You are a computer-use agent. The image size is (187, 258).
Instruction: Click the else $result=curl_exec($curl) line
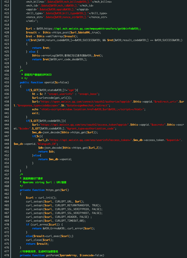[x=50, y=236]
